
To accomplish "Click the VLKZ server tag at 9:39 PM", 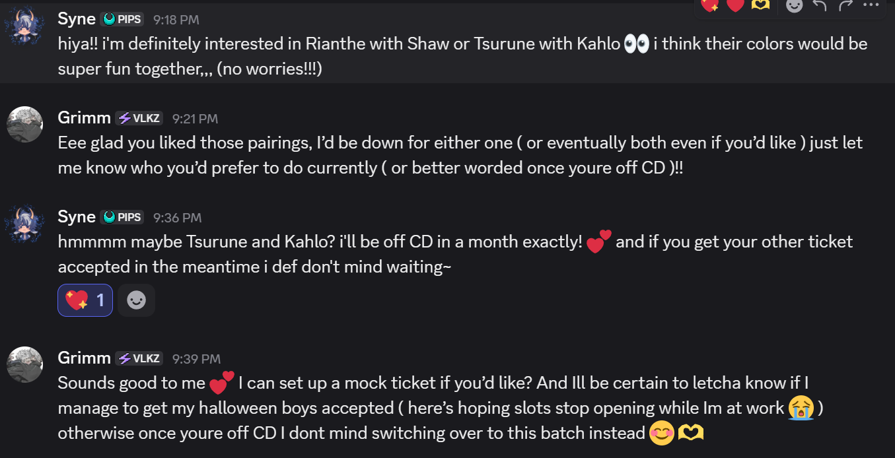I will pos(139,358).
